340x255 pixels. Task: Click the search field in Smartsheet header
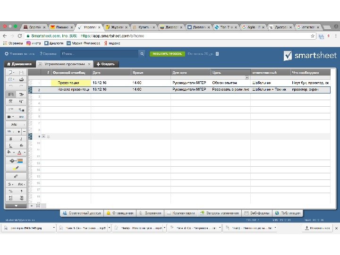[99, 54]
